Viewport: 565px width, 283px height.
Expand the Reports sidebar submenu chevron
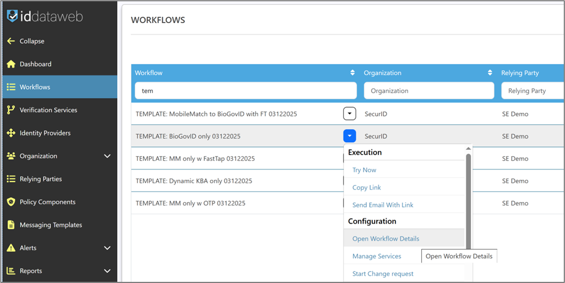pyautogui.click(x=107, y=271)
